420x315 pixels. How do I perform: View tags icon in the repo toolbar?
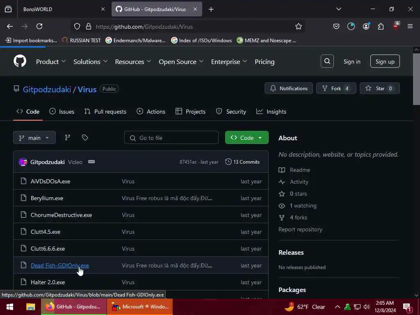tap(85, 137)
